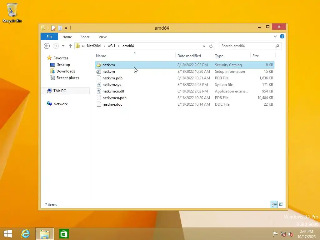Select Favorites in navigation pane

(x=61, y=58)
